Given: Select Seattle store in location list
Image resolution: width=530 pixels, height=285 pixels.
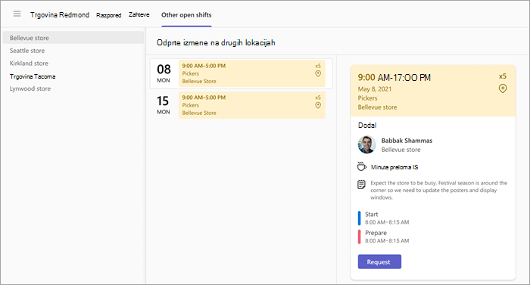Looking at the screenshot, I should 27,51.
